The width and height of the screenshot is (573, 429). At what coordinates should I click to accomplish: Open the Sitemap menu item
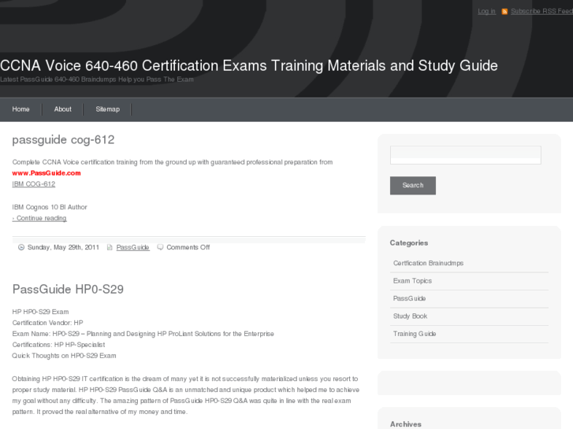point(108,109)
